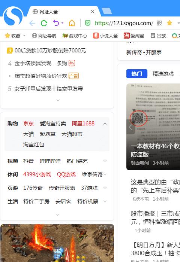Open 爱淘宝 bookmark

pos(134,36)
